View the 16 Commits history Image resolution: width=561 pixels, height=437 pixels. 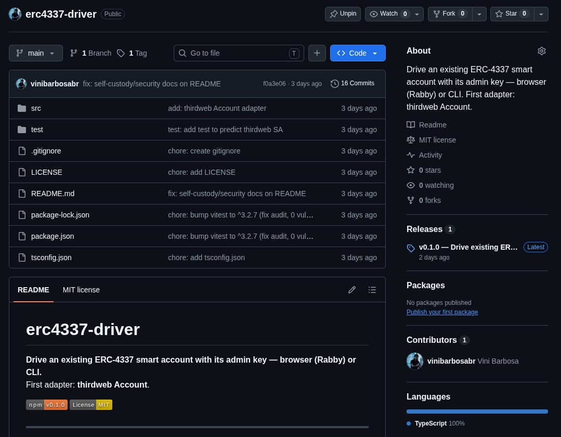point(353,83)
